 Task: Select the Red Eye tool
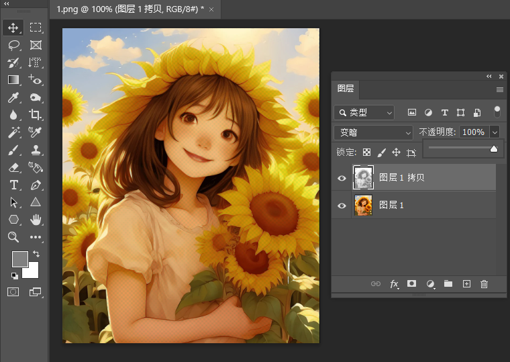(36, 80)
